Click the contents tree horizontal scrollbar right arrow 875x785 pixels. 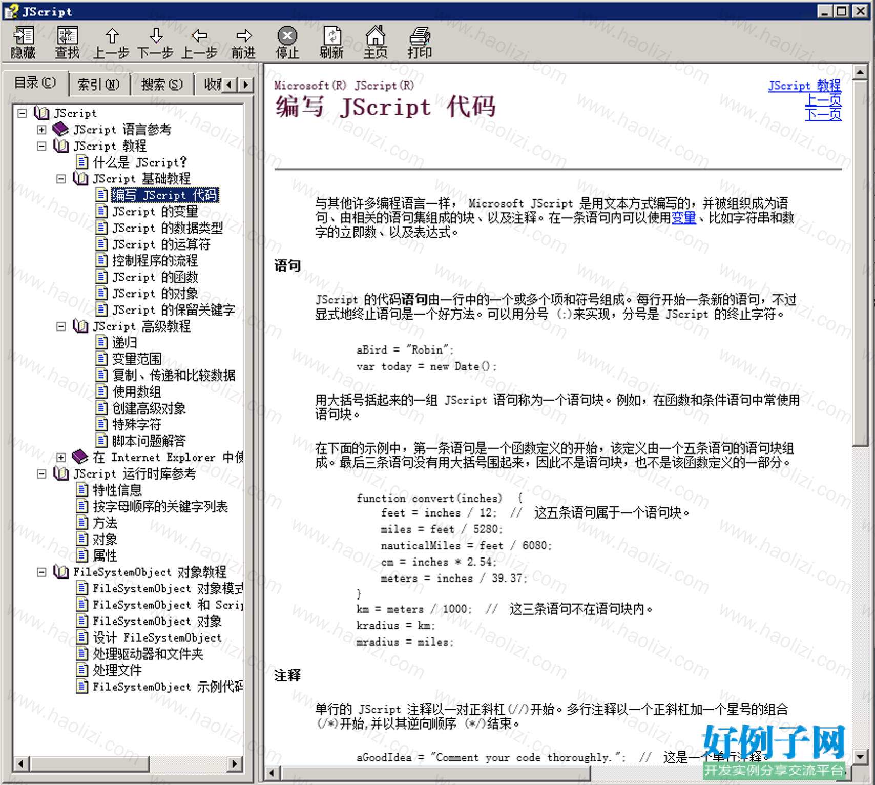[x=235, y=764]
